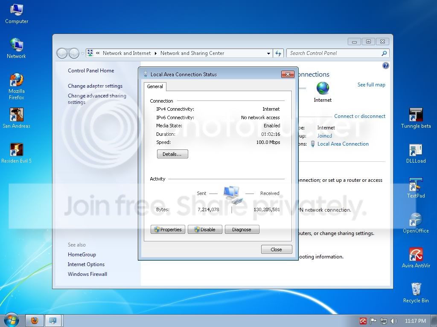Image resolution: width=437 pixels, height=327 pixels.
Task: Open the Change adapter settings link
Action: [95, 86]
